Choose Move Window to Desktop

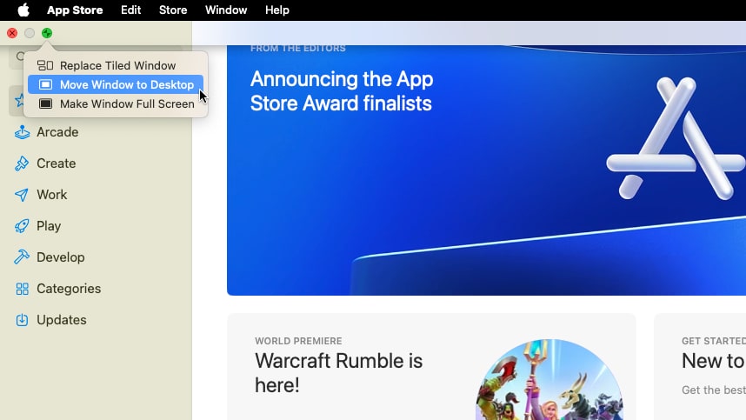tap(116, 84)
